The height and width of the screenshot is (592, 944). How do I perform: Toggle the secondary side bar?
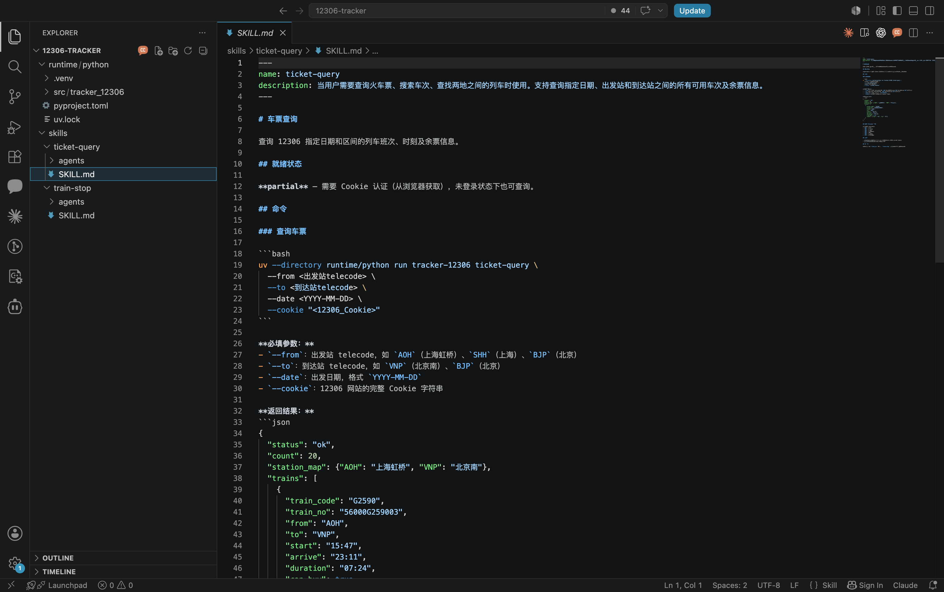930,11
